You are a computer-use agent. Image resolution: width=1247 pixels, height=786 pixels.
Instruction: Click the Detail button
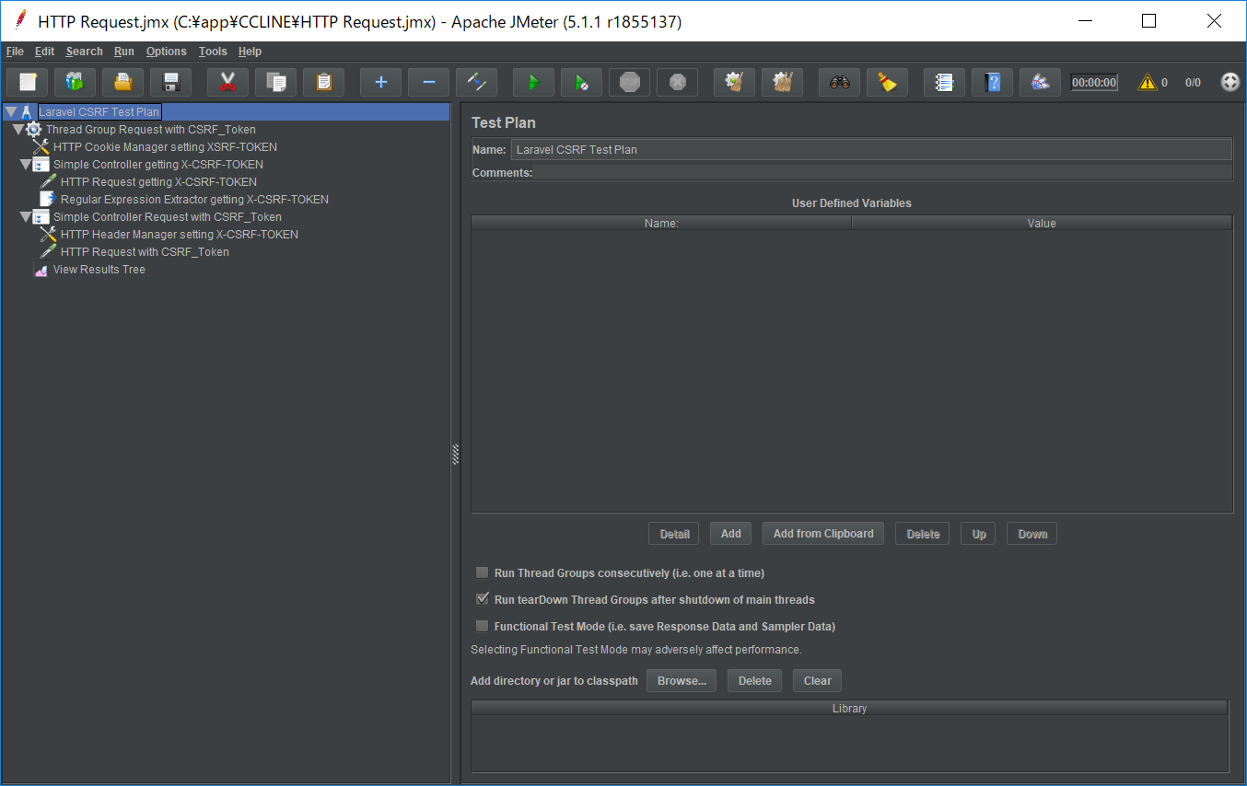674,534
